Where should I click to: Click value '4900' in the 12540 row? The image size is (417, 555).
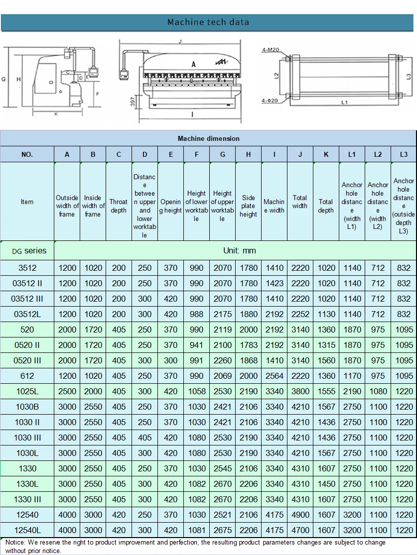(300, 515)
